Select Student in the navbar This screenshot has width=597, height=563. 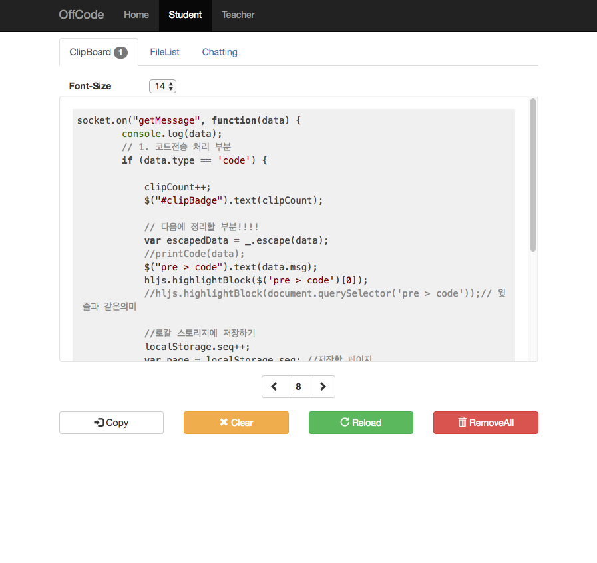pyautogui.click(x=185, y=15)
